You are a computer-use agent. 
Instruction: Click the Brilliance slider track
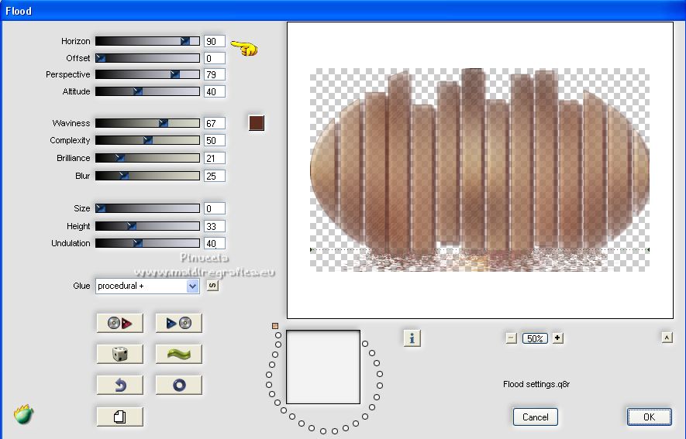147,158
